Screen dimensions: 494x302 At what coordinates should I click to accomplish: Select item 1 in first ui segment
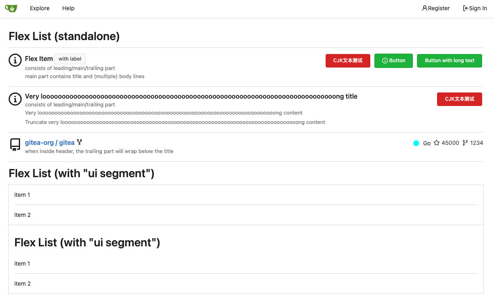(x=22, y=195)
